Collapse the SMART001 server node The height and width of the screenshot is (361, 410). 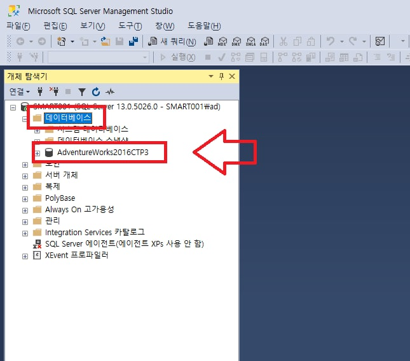click(13, 107)
